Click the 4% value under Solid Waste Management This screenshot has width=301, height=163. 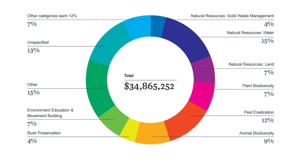click(x=269, y=24)
